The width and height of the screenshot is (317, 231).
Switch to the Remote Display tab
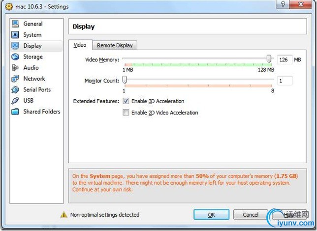[115, 45]
